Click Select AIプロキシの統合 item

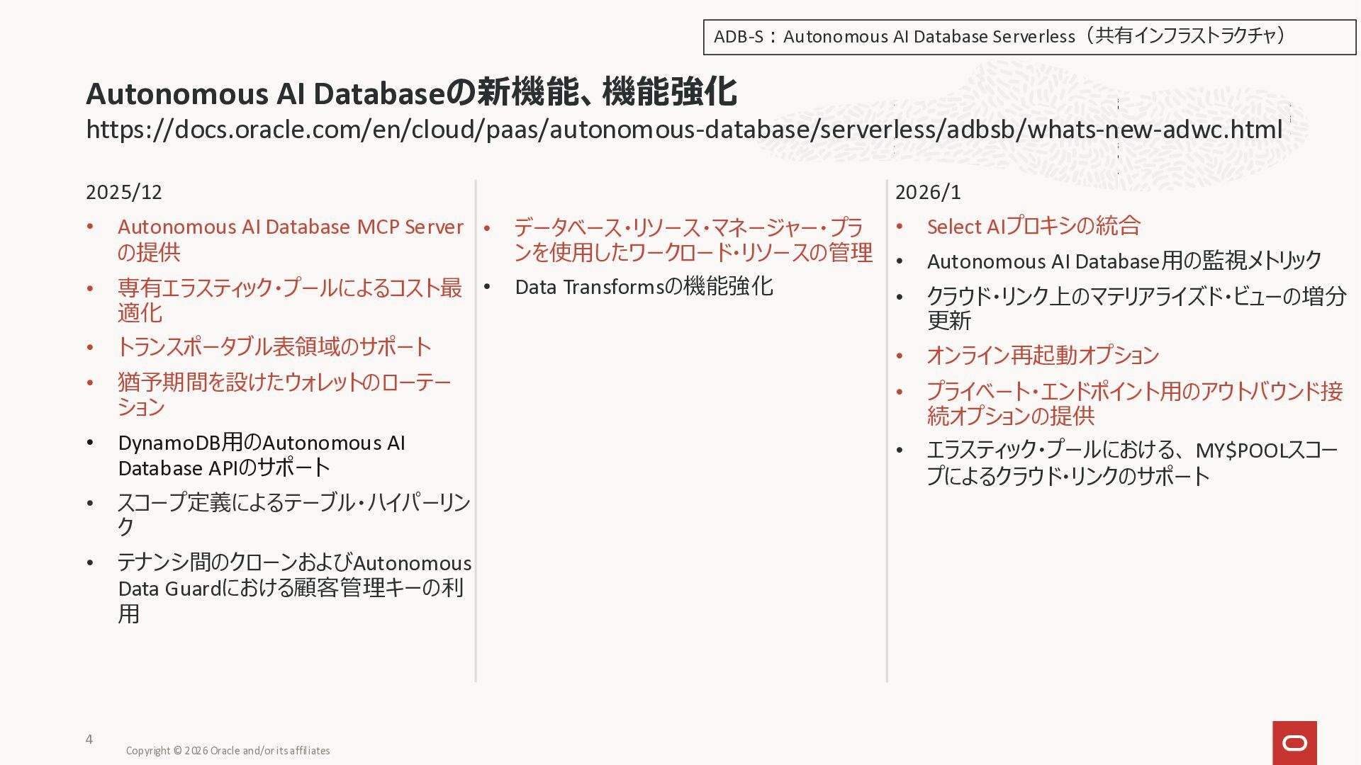(x=1033, y=227)
